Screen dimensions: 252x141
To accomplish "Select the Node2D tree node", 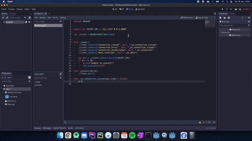I will (x=9, y=22).
